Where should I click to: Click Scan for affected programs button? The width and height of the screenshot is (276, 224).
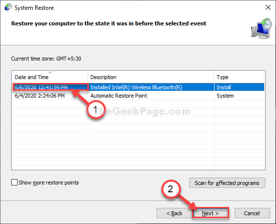click(x=227, y=183)
